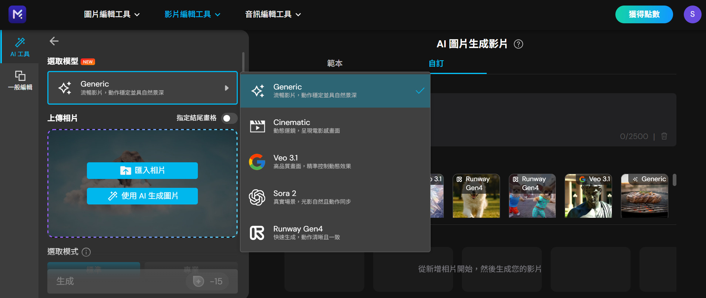Expand the 影片編輯工具 menu
Viewport: 706px width, 298px height.
point(192,14)
